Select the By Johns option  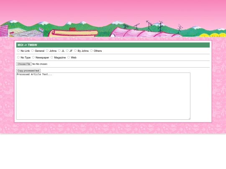(x=75, y=50)
